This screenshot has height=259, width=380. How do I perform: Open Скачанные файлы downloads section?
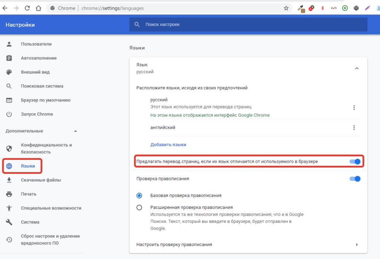pyautogui.click(x=40, y=180)
